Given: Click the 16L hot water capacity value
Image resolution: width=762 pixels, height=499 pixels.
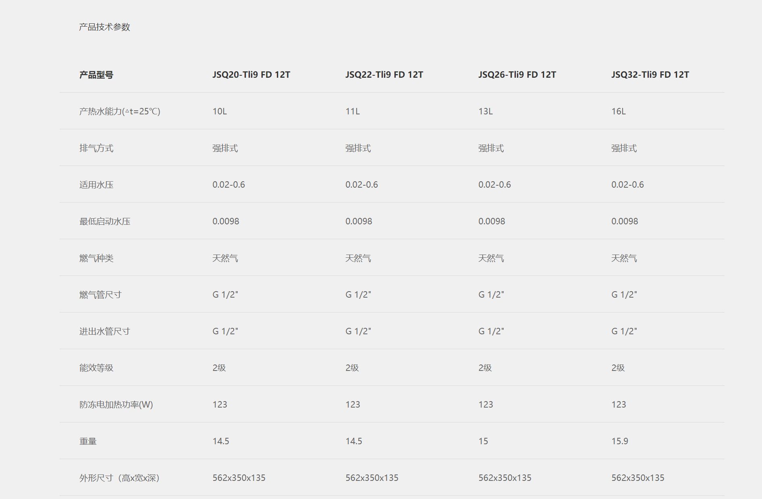Looking at the screenshot, I should [x=619, y=111].
